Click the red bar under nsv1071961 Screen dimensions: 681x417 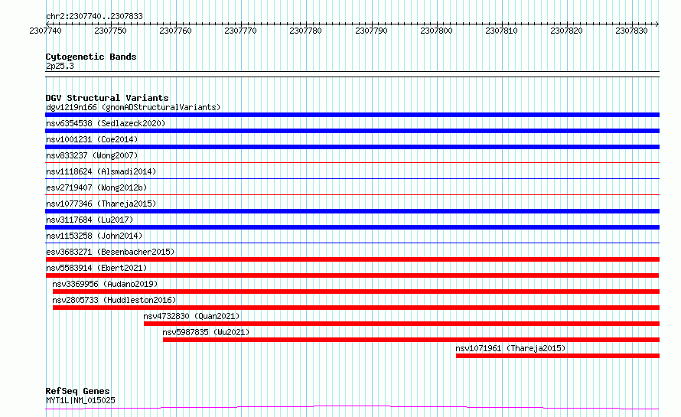[558, 356]
